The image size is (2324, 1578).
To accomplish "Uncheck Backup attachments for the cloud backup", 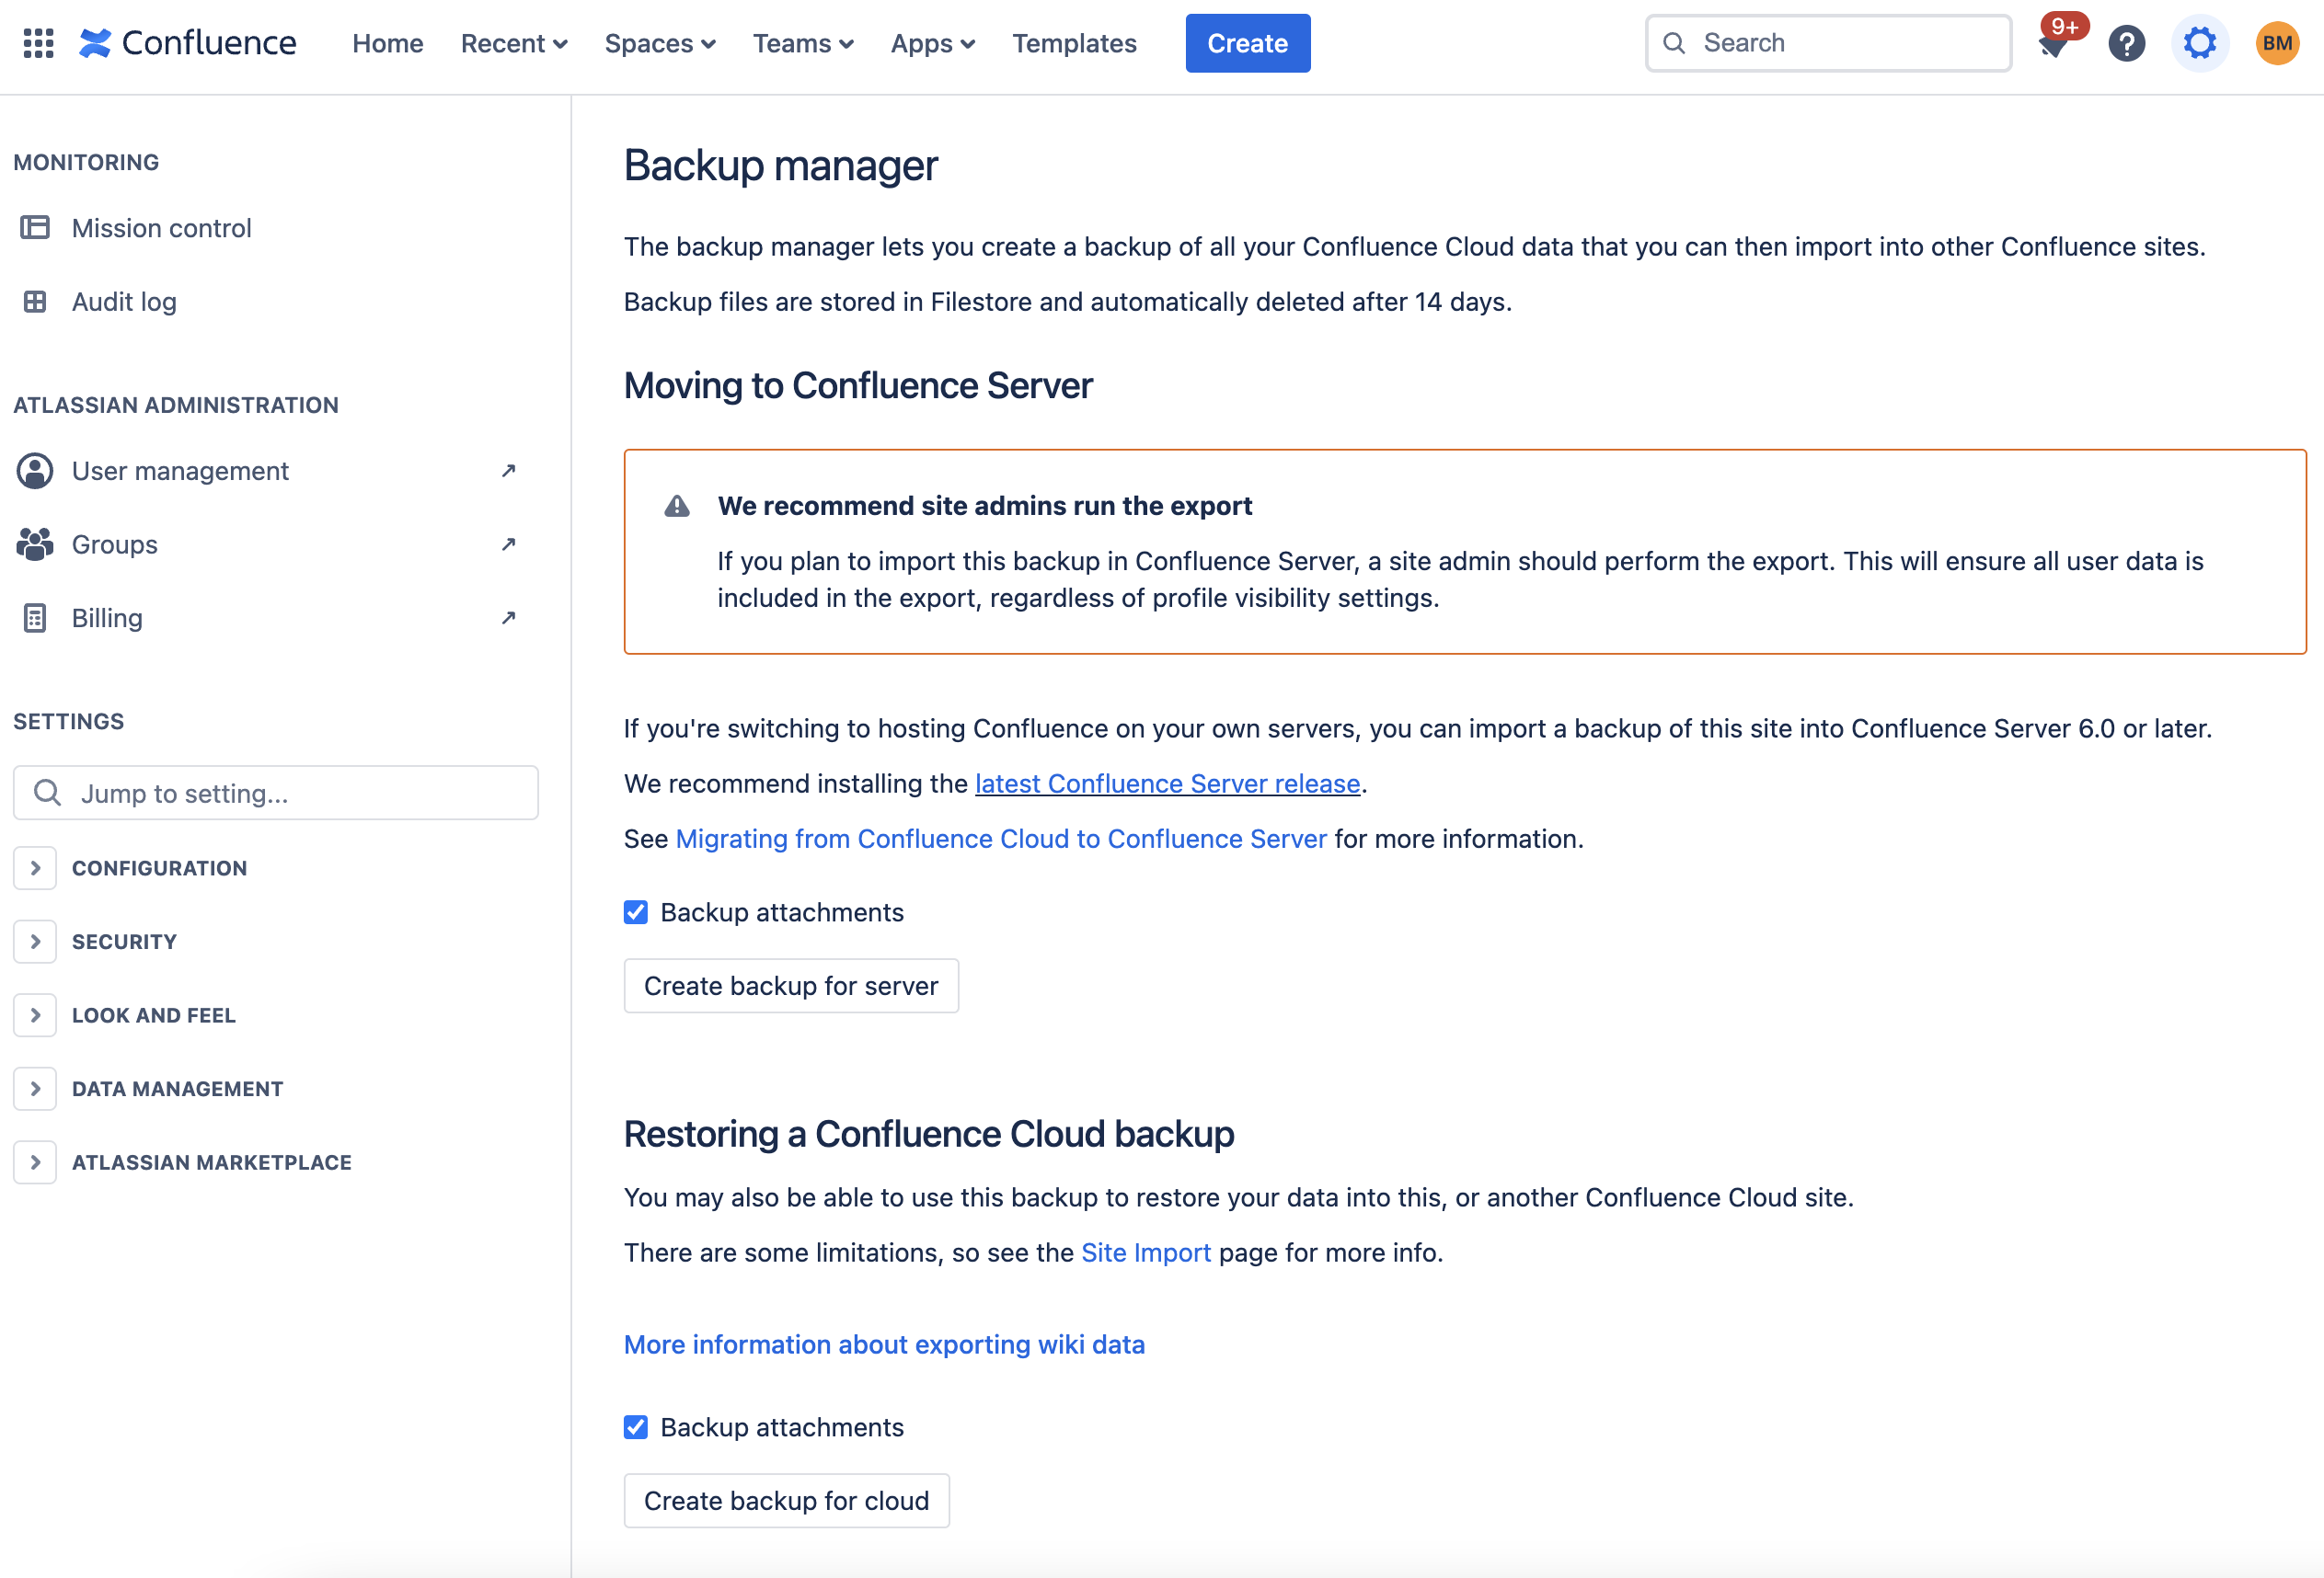I will tap(636, 1427).
